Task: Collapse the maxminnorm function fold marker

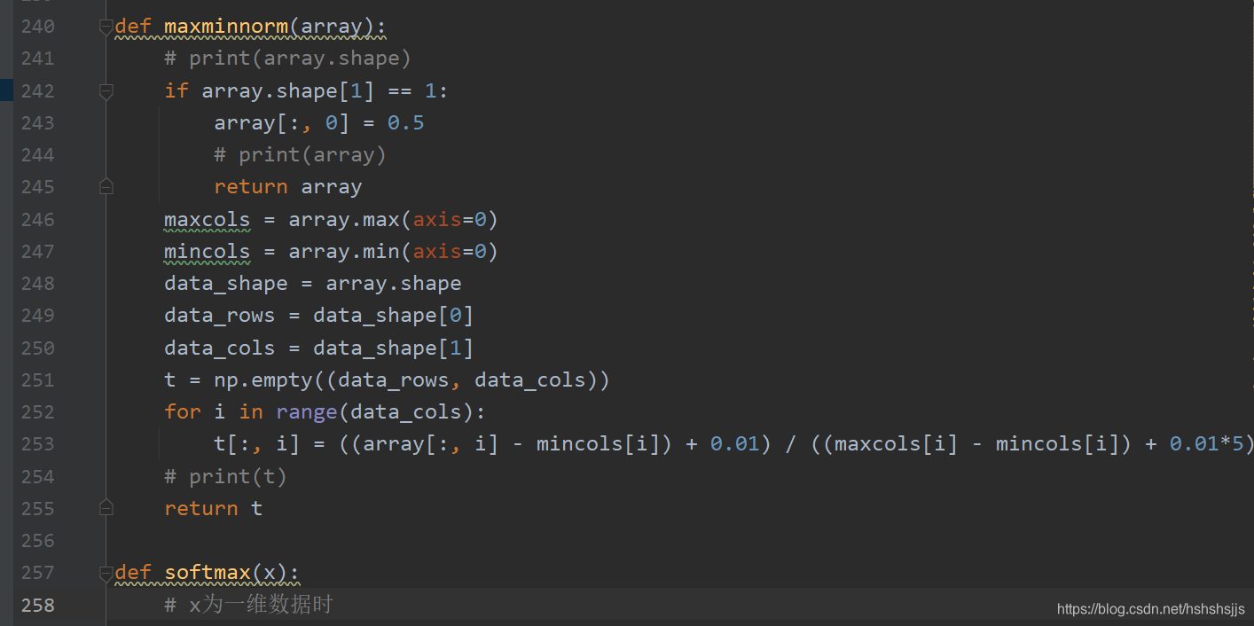Action: tap(106, 27)
